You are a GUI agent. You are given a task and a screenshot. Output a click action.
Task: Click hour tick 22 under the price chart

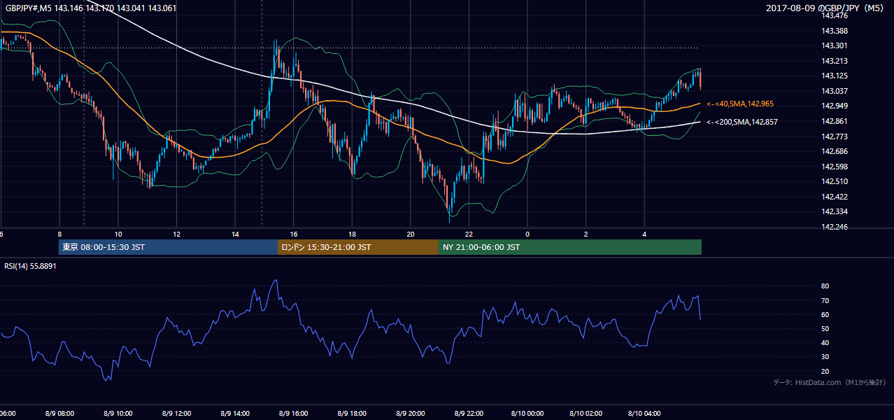[469, 234]
